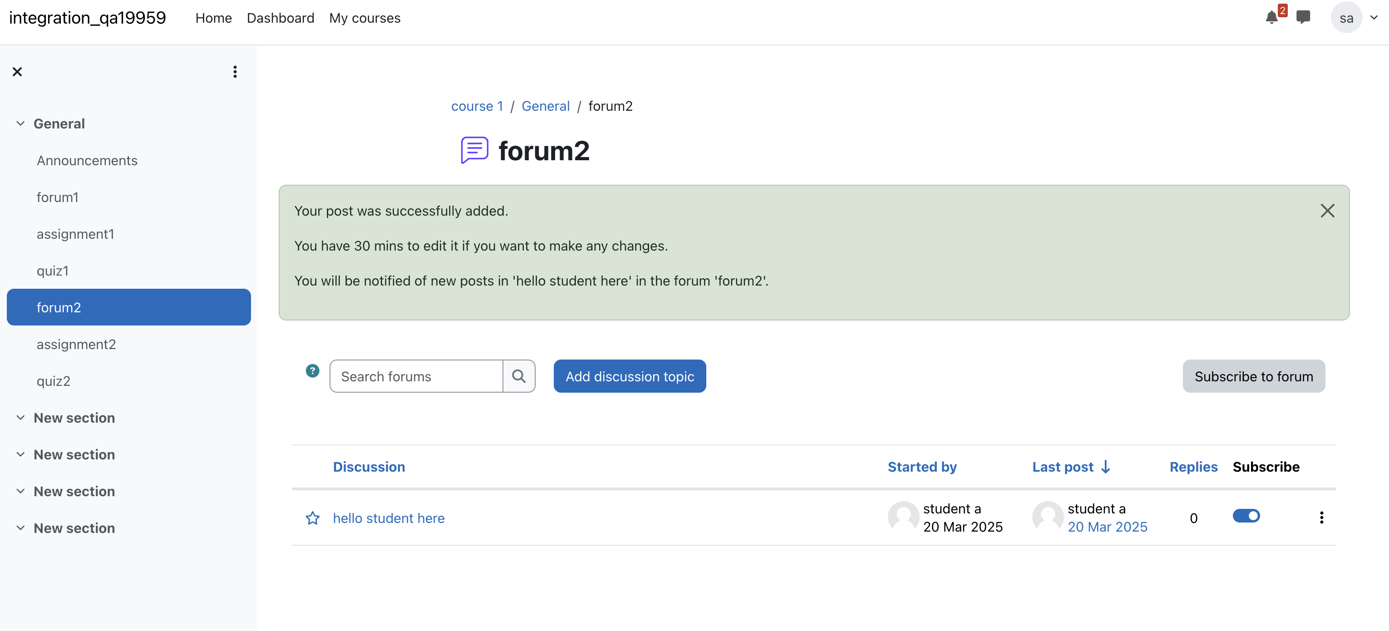Collapse the General section
The image size is (1389, 631).
tap(20, 123)
